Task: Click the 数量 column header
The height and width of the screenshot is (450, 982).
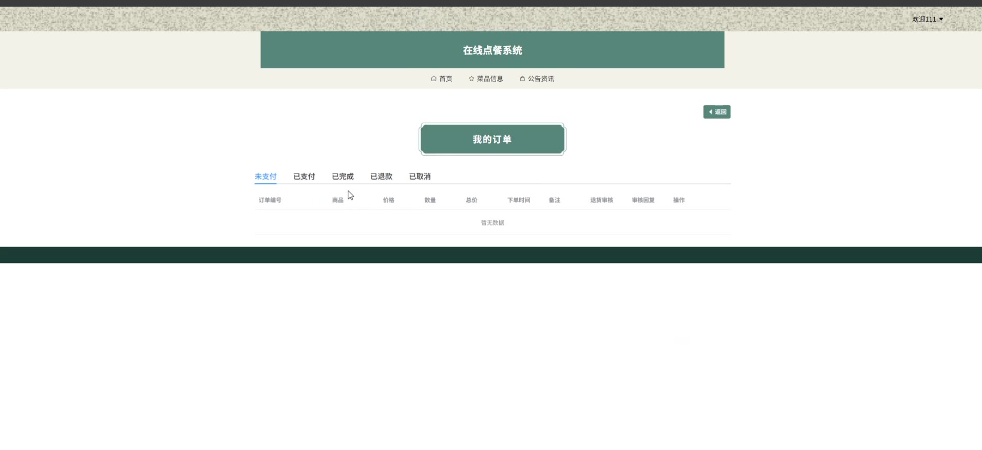Action: [x=430, y=200]
